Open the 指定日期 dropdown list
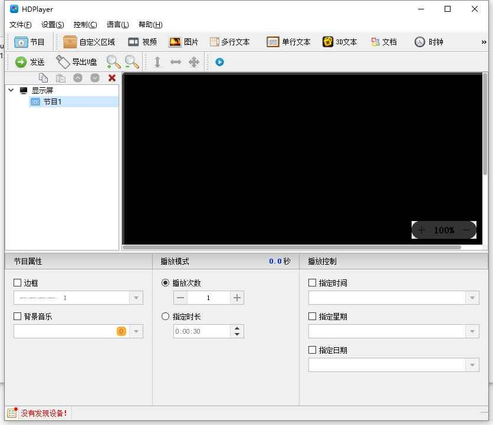 (x=472, y=365)
